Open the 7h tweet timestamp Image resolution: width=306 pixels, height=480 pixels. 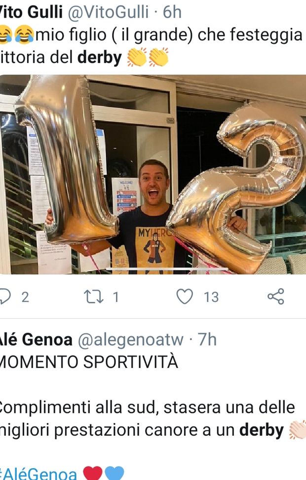207,339
